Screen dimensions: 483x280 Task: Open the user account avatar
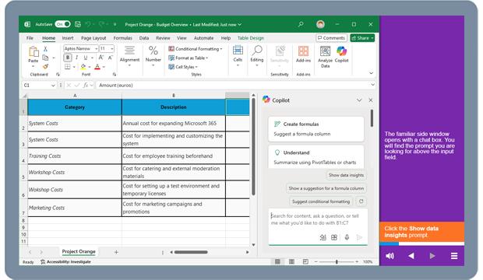[x=320, y=24]
